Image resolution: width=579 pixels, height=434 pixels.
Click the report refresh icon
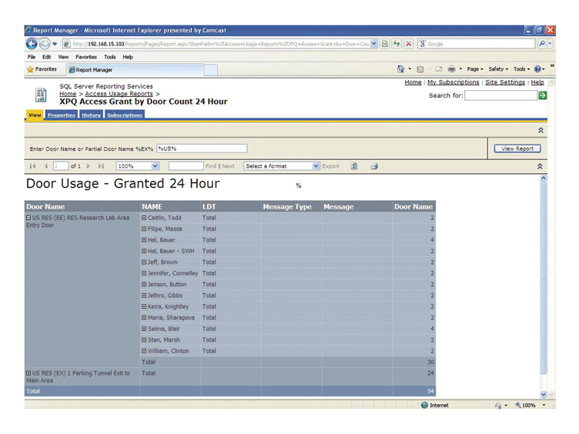353,166
